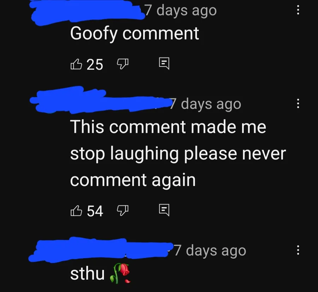Viewport: 318px width, 292px height.
Task: Open options menu for "Goofy comment"
Action: click(298, 10)
